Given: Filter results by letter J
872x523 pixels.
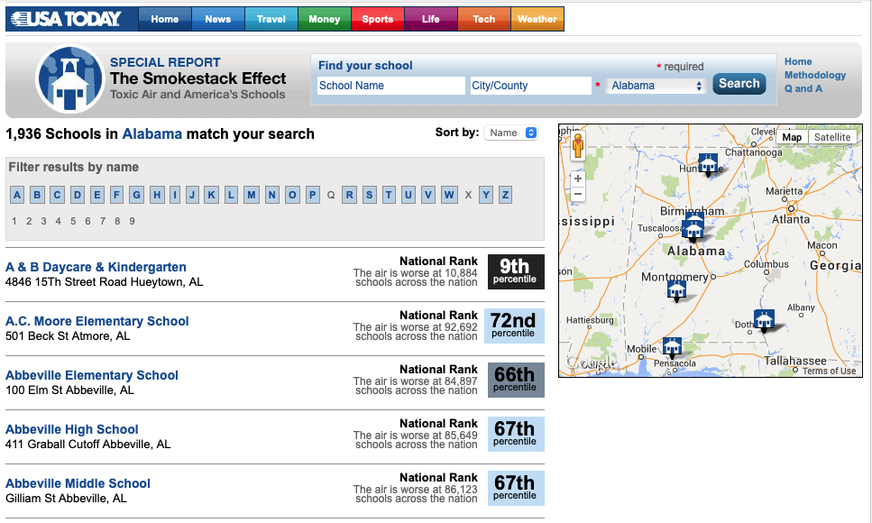Looking at the screenshot, I should click(192, 195).
